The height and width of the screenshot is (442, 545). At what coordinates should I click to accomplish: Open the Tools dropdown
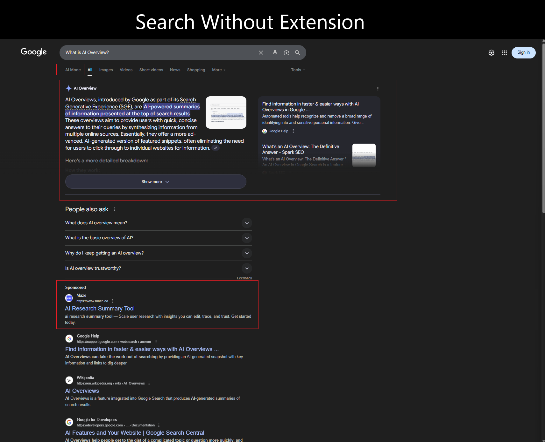point(298,70)
